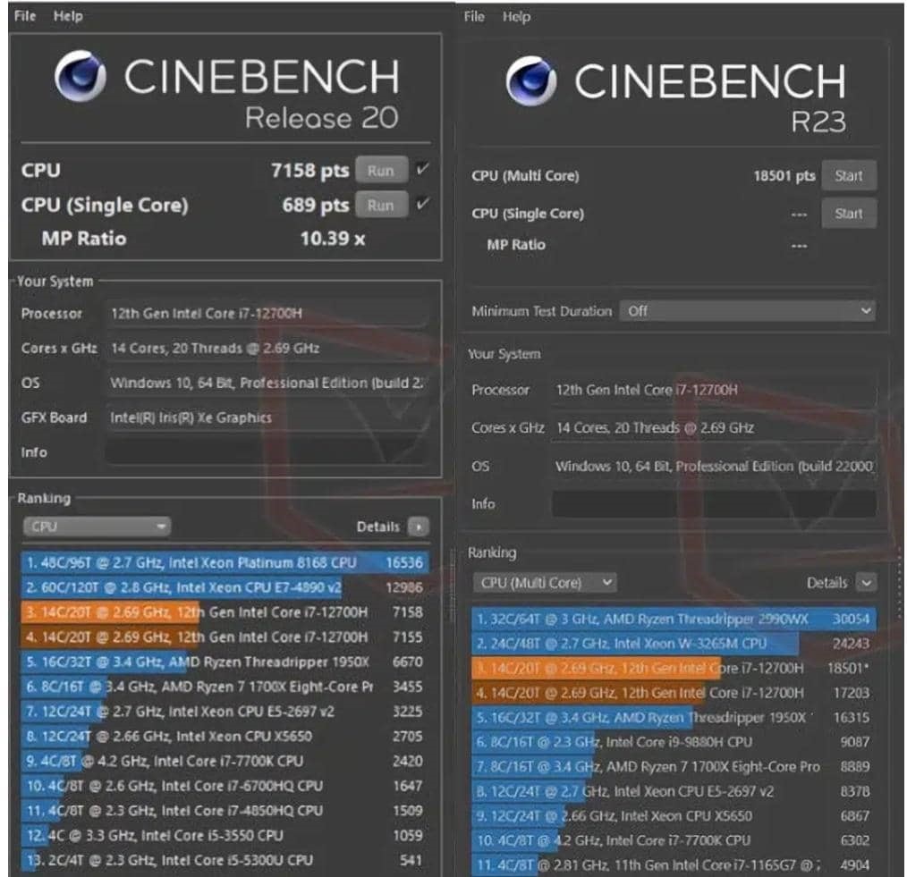
Task: Open File menu in R23 window
Action: pos(474,17)
